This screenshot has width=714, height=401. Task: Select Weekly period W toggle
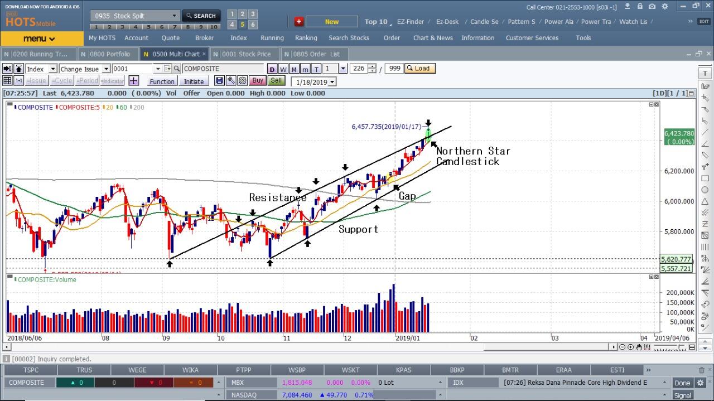coord(283,69)
